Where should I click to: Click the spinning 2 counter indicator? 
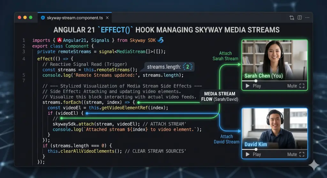(x=187, y=67)
